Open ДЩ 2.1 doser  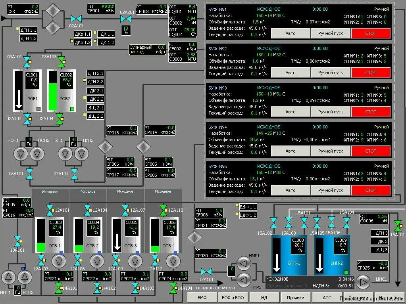coord(95,107)
